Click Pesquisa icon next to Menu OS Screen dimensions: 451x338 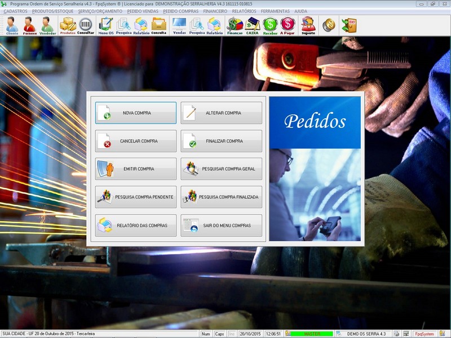(123, 25)
